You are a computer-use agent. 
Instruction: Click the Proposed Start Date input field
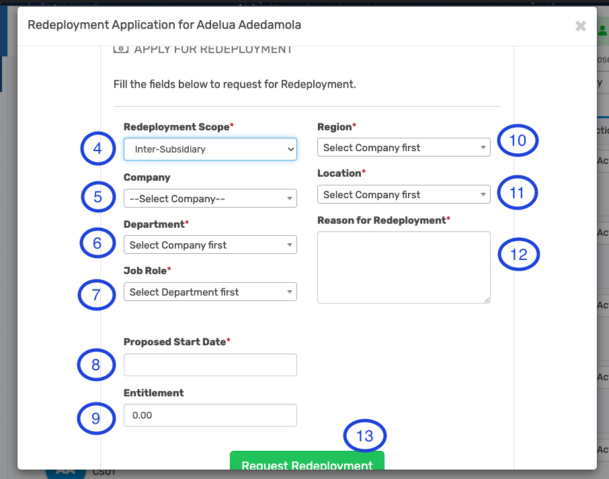210,365
